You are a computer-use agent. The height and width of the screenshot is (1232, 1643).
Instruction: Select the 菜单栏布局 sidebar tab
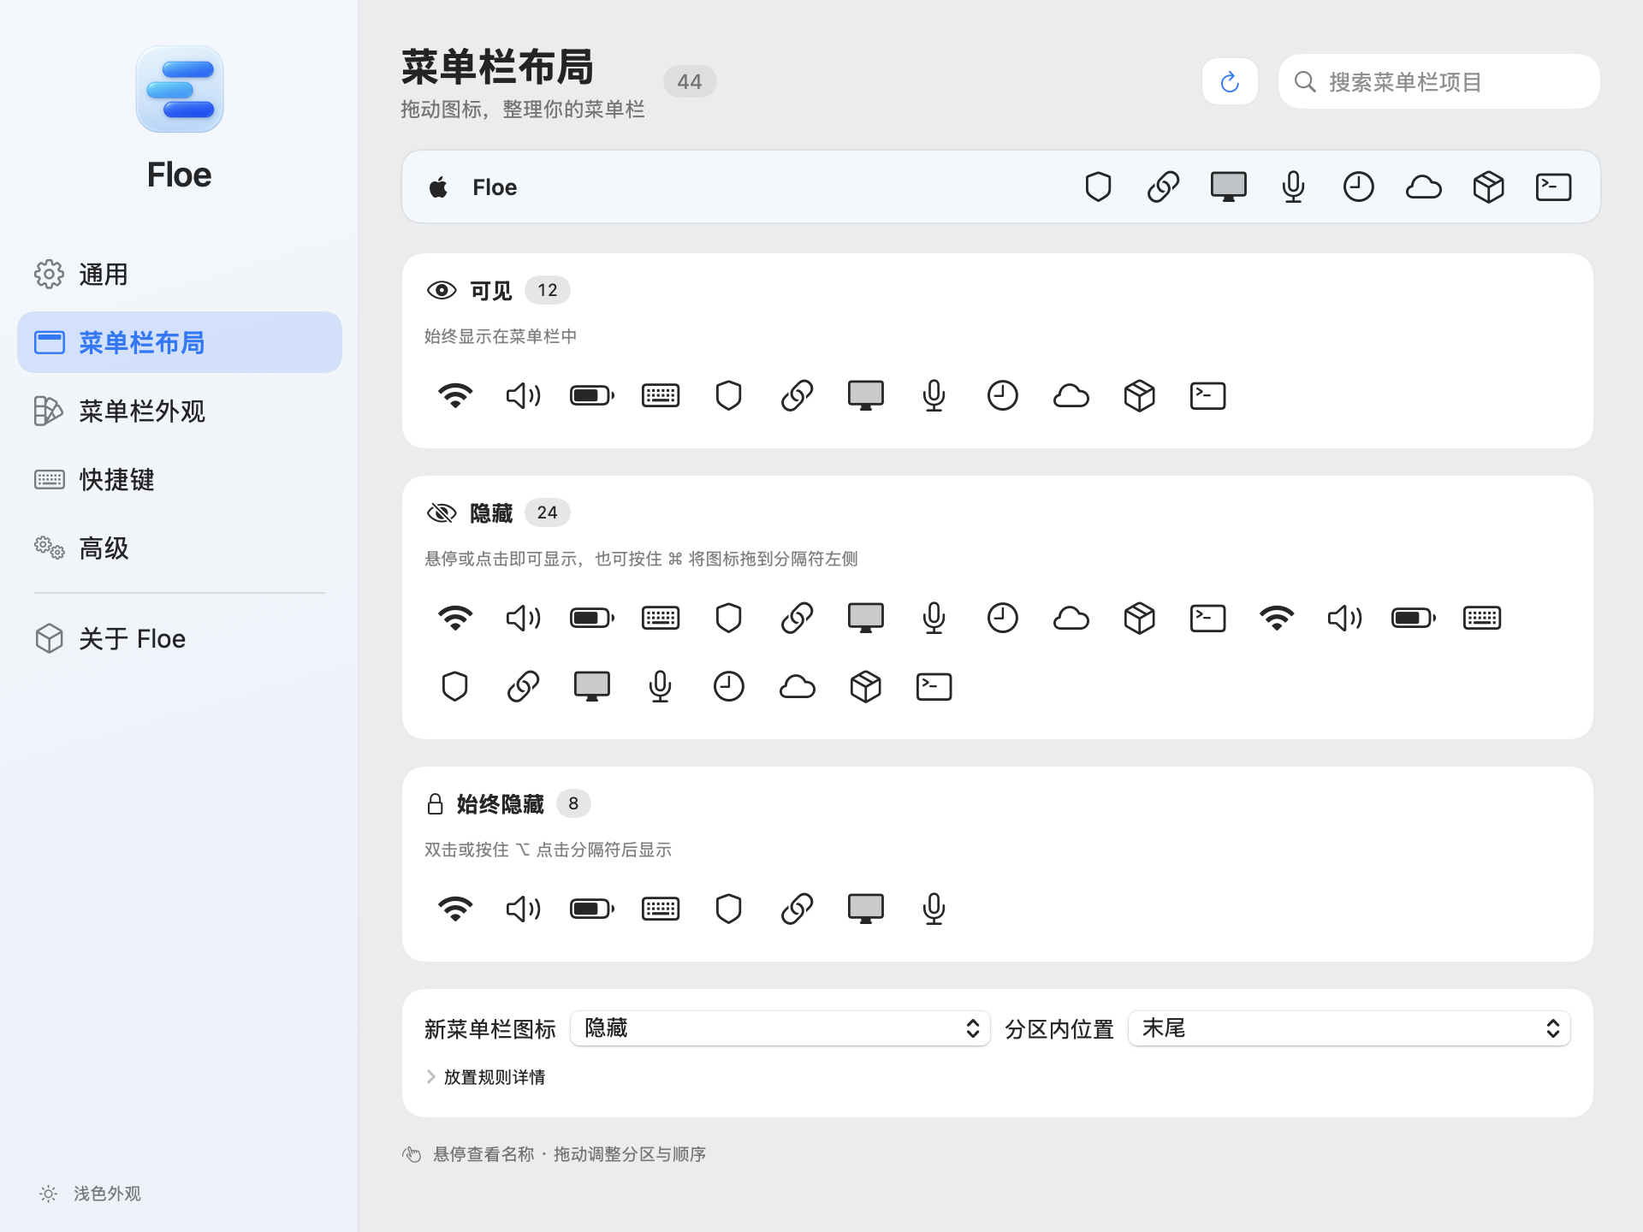coord(180,342)
